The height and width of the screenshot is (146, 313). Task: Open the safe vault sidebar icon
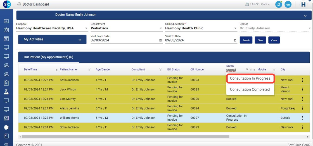[x=6, y=118]
